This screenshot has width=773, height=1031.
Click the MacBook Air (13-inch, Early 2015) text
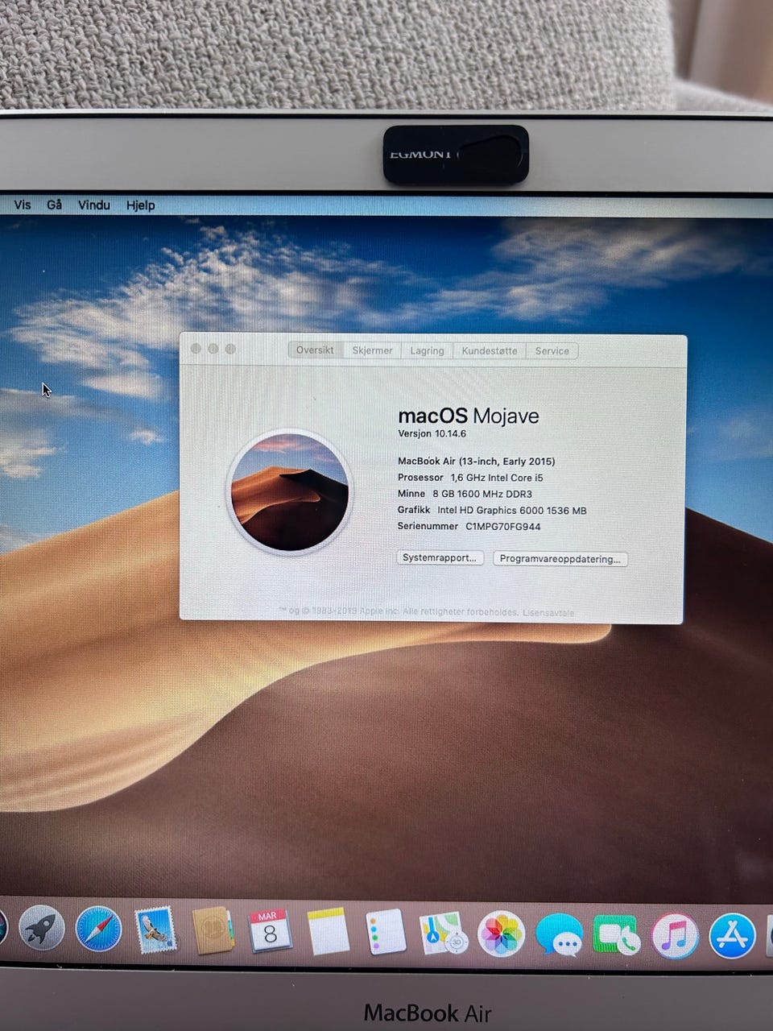[x=476, y=462]
